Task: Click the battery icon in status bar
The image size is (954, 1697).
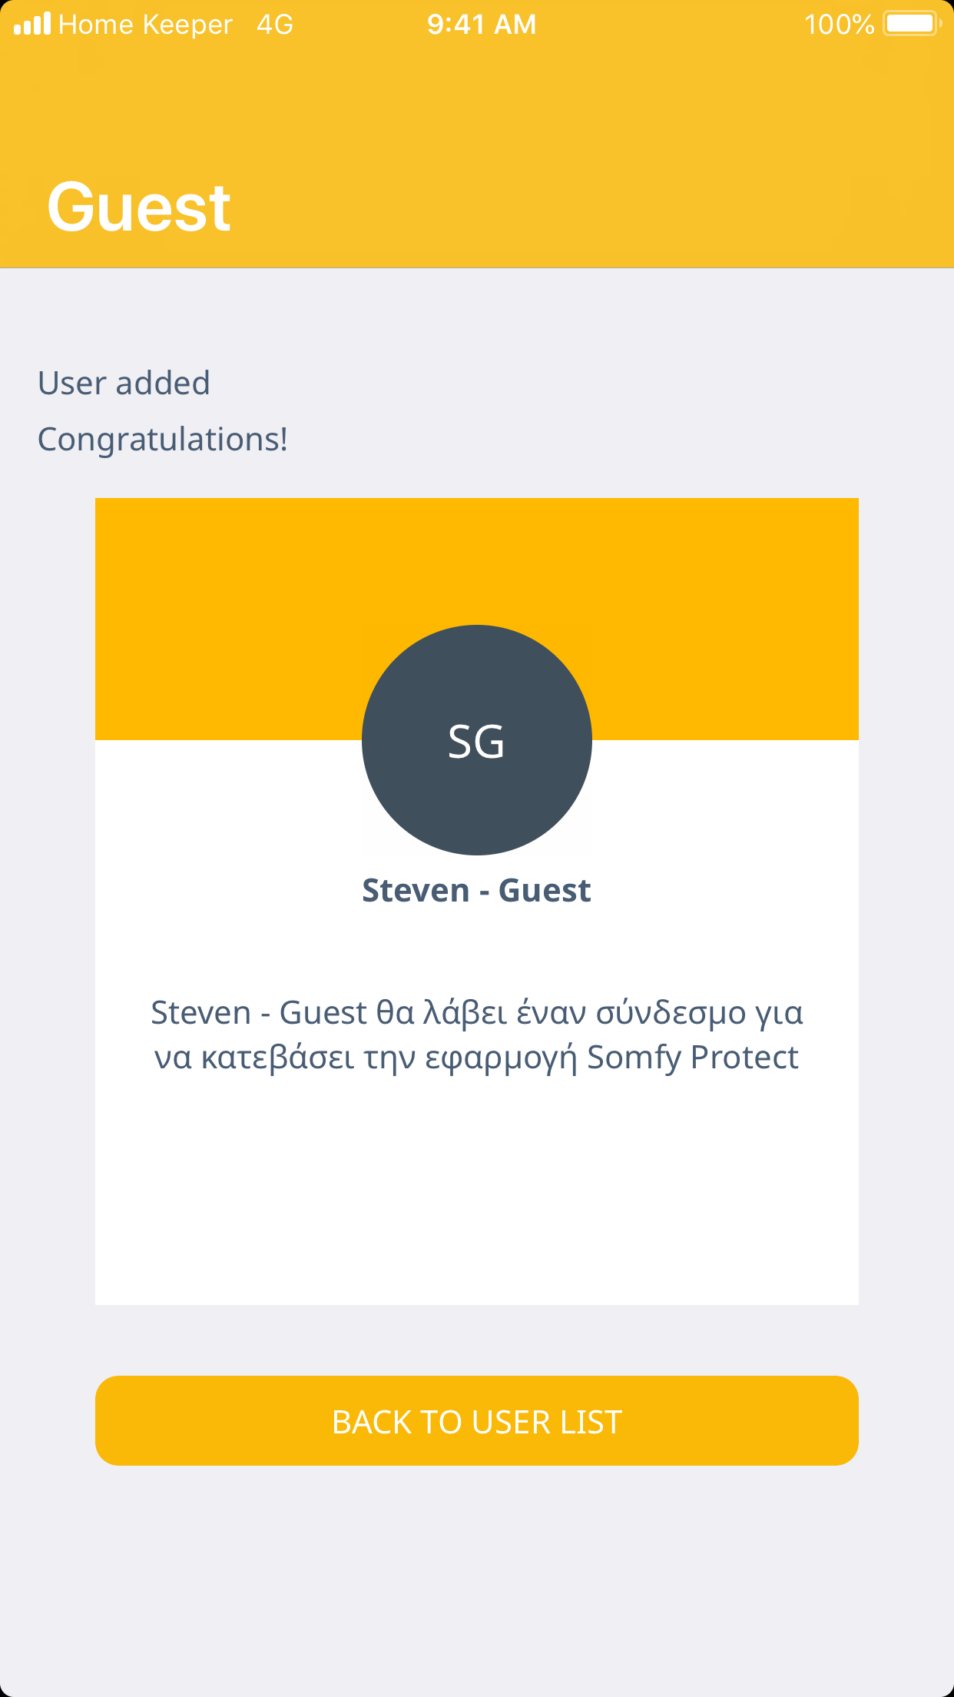Action: tap(911, 24)
